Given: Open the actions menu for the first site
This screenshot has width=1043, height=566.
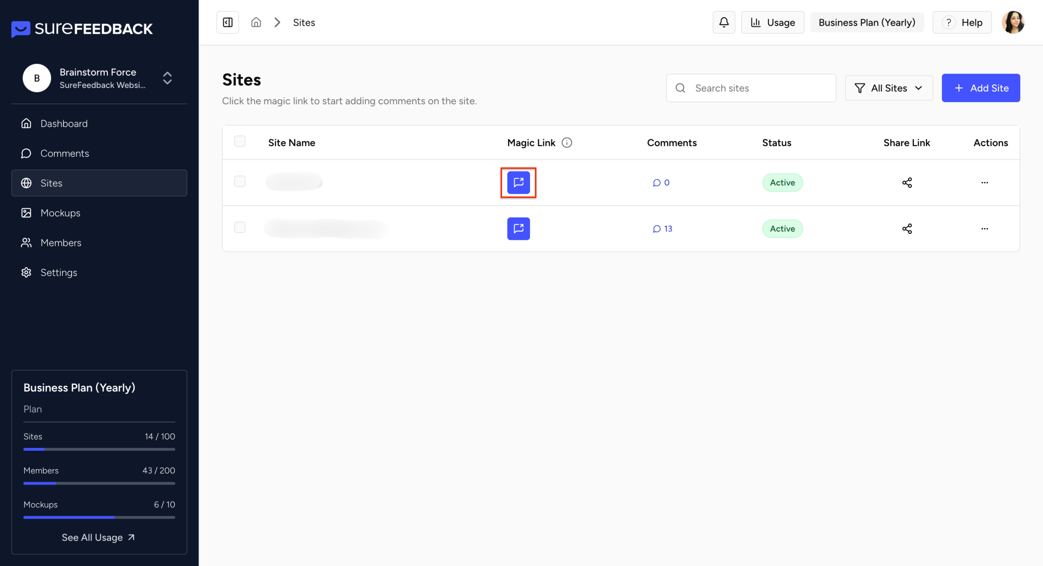Looking at the screenshot, I should click(x=985, y=182).
